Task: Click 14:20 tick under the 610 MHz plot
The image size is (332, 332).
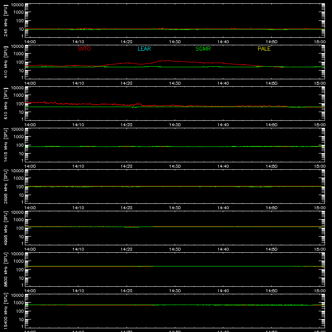Action: click(127, 125)
